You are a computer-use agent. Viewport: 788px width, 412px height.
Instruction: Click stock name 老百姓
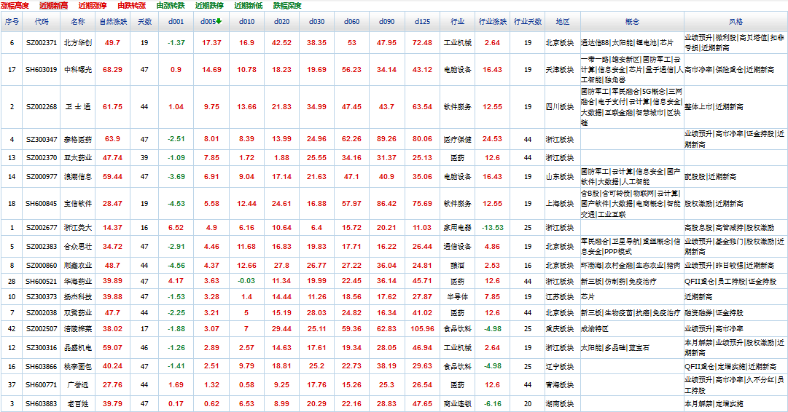[78, 403]
